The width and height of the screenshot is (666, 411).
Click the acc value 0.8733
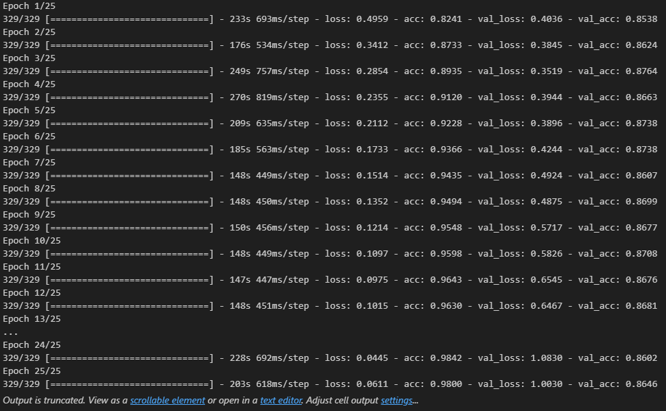[x=446, y=45]
